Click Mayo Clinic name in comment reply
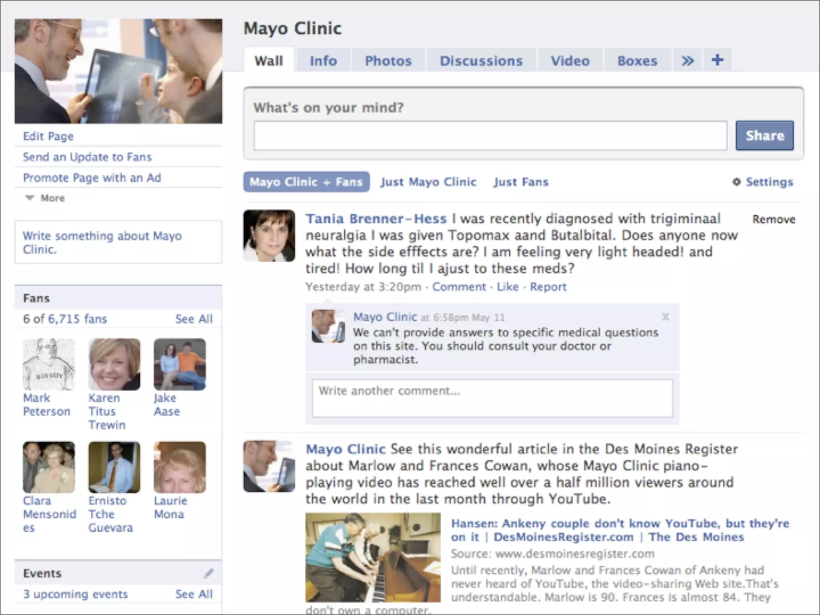This screenshot has height=615, width=820. coord(385,317)
